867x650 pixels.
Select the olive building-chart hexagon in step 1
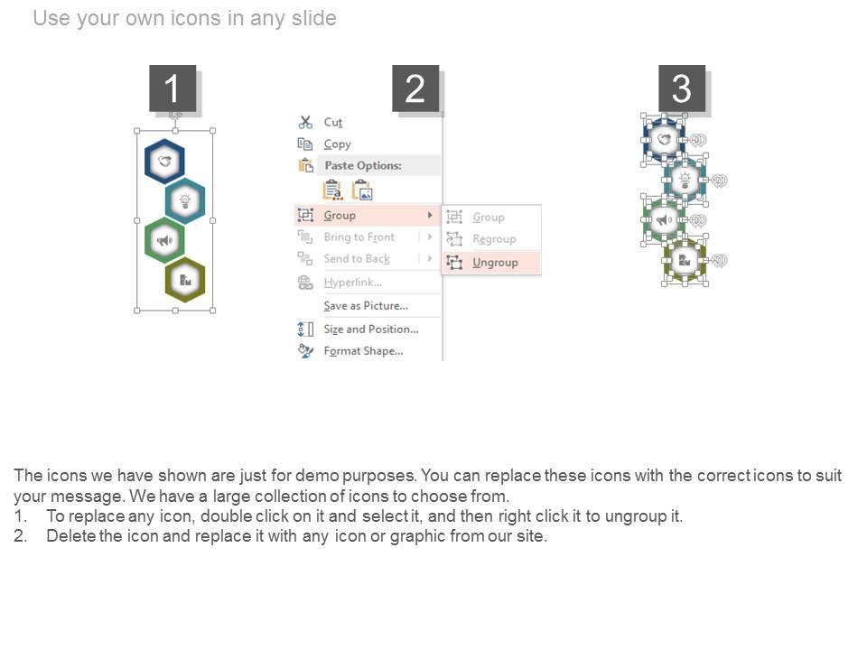[x=185, y=280]
